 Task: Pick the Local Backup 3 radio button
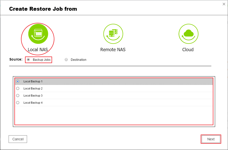click(x=18, y=96)
